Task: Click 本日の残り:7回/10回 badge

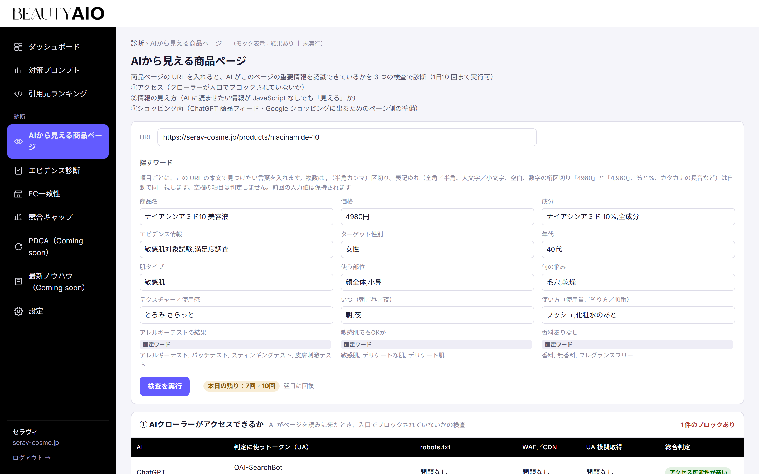Action: point(241,386)
